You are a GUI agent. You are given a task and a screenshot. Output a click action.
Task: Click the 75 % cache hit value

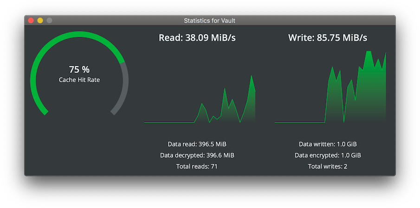point(79,70)
